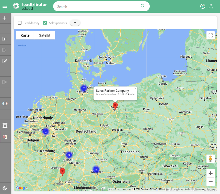Viewport: 220px width, 194px height.
Task: Expand the dropdown next to Sales partners
Action: (x=75, y=23)
